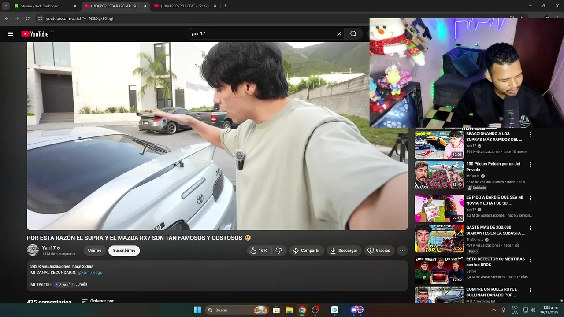Click the '282 K visualizaciones hace 3 días' text

(x=62, y=266)
